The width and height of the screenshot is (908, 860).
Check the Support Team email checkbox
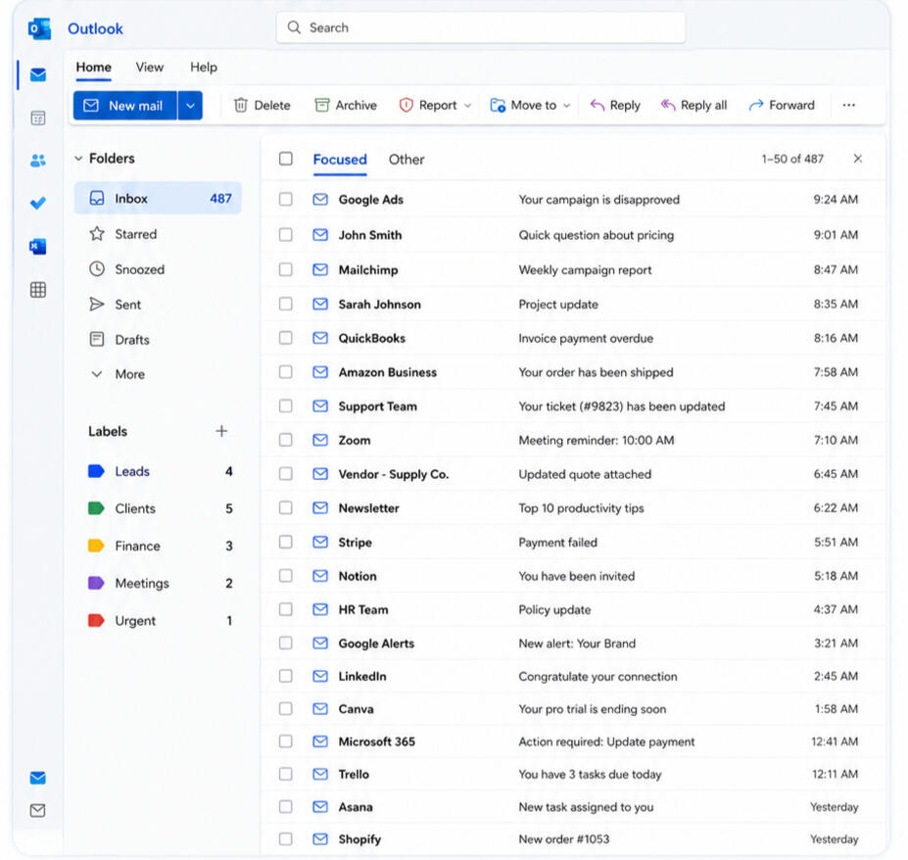(x=285, y=406)
